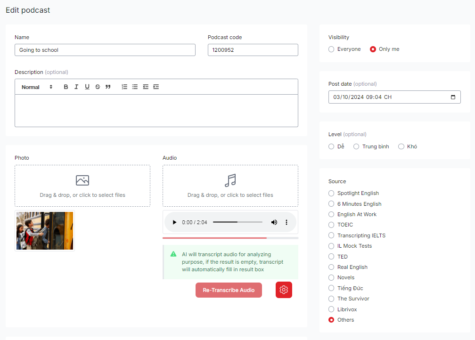Toggle underline formatting in description toolbar
The height and width of the screenshot is (340, 475).
pos(87,87)
